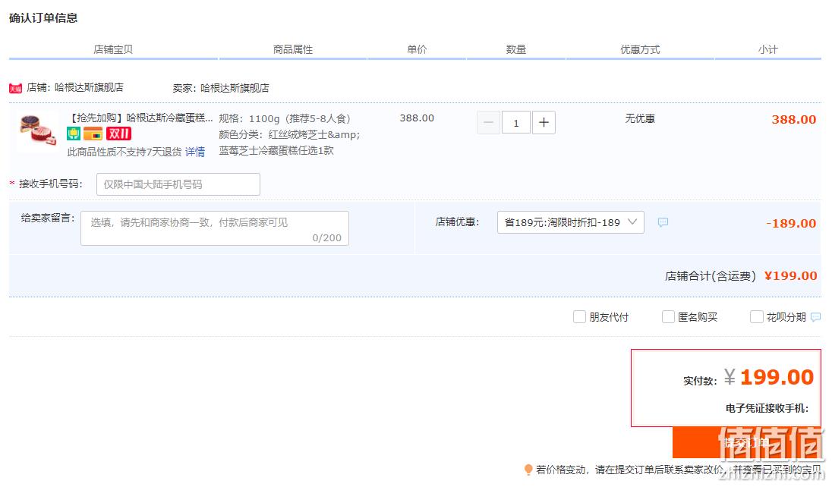Enable the 匿名购买 checkbox

coord(668,317)
